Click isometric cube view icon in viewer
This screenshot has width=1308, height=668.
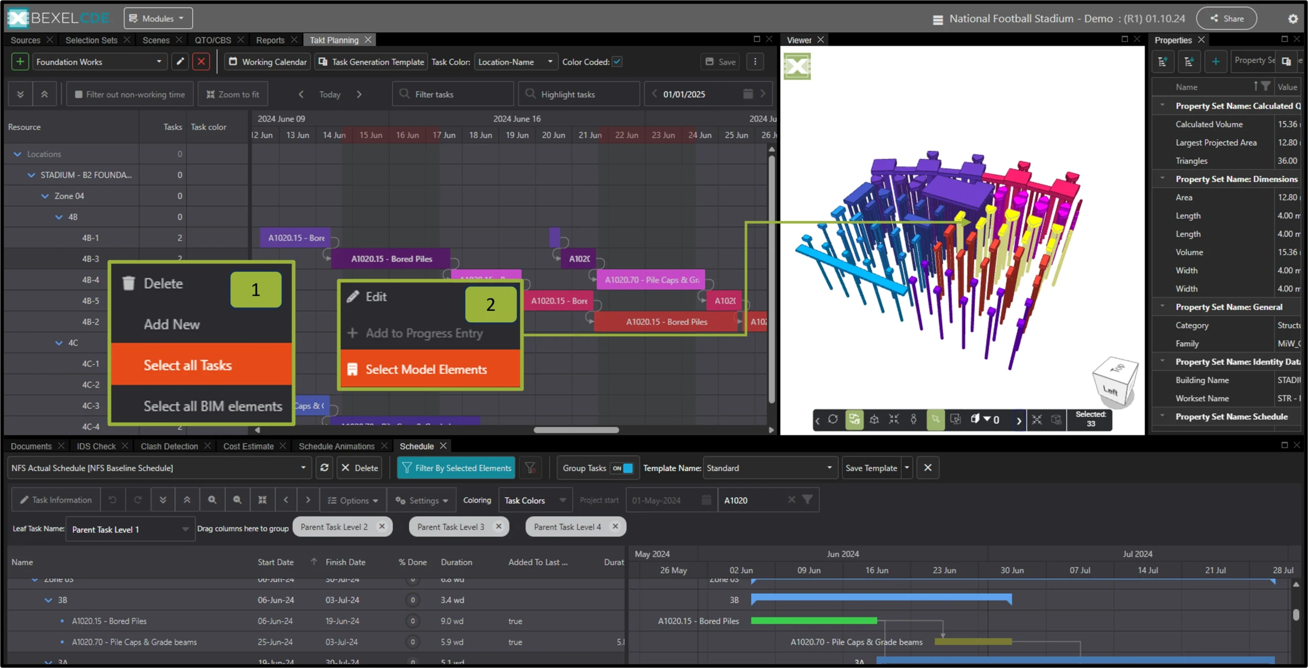click(x=874, y=419)
